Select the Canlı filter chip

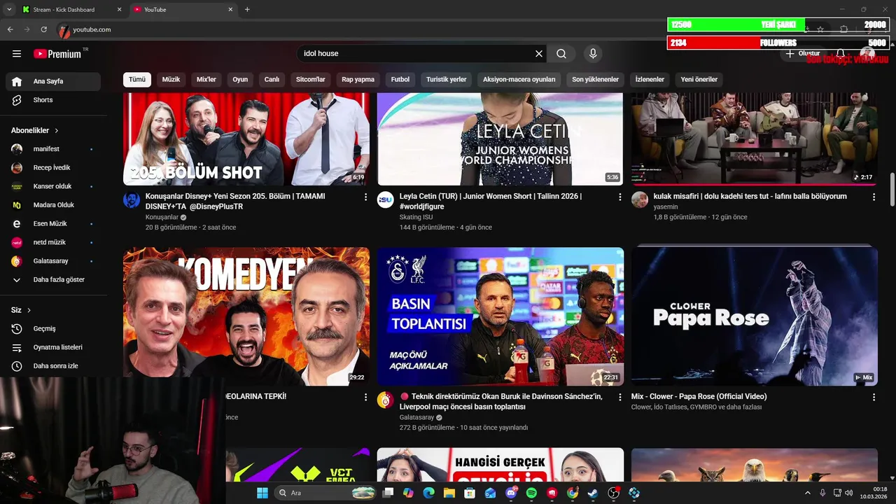[x=272, y=79]
